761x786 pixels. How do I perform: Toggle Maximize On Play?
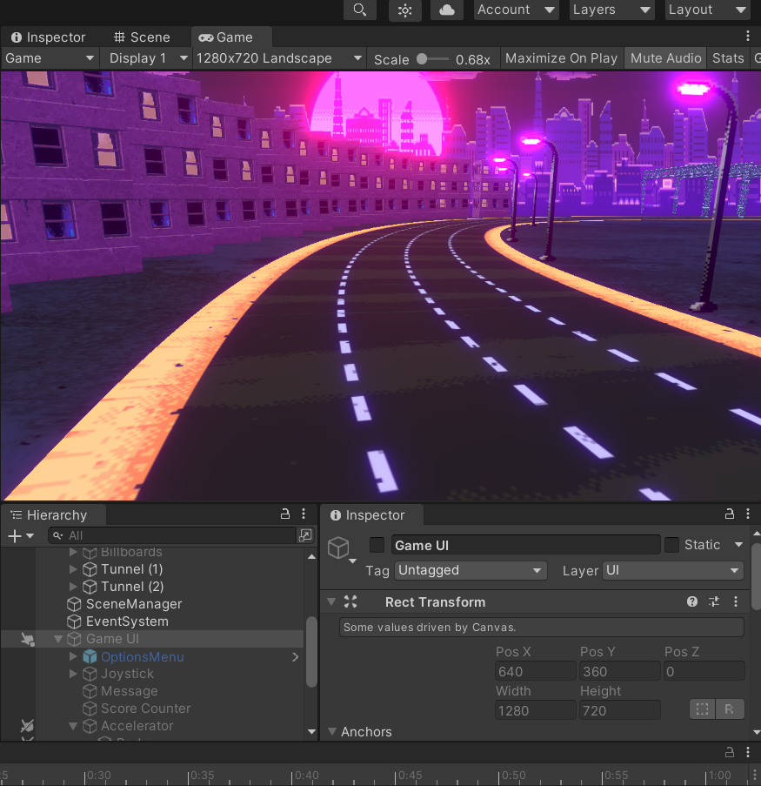tap(561, 58)
